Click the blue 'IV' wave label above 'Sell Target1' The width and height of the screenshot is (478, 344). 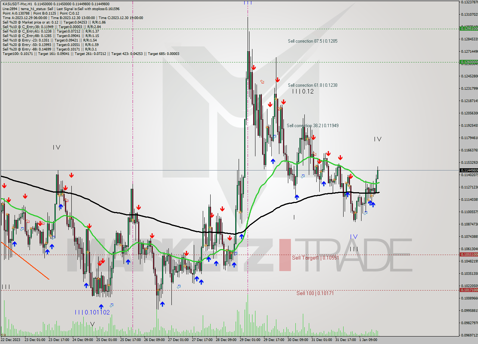pos(354,237)
